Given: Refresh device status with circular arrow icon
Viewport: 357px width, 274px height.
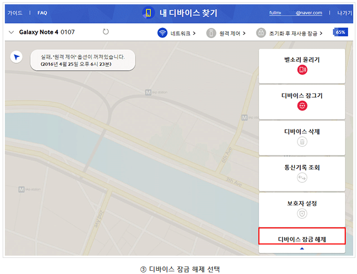Looking at the screenshot, I should (x=106, y=32).
